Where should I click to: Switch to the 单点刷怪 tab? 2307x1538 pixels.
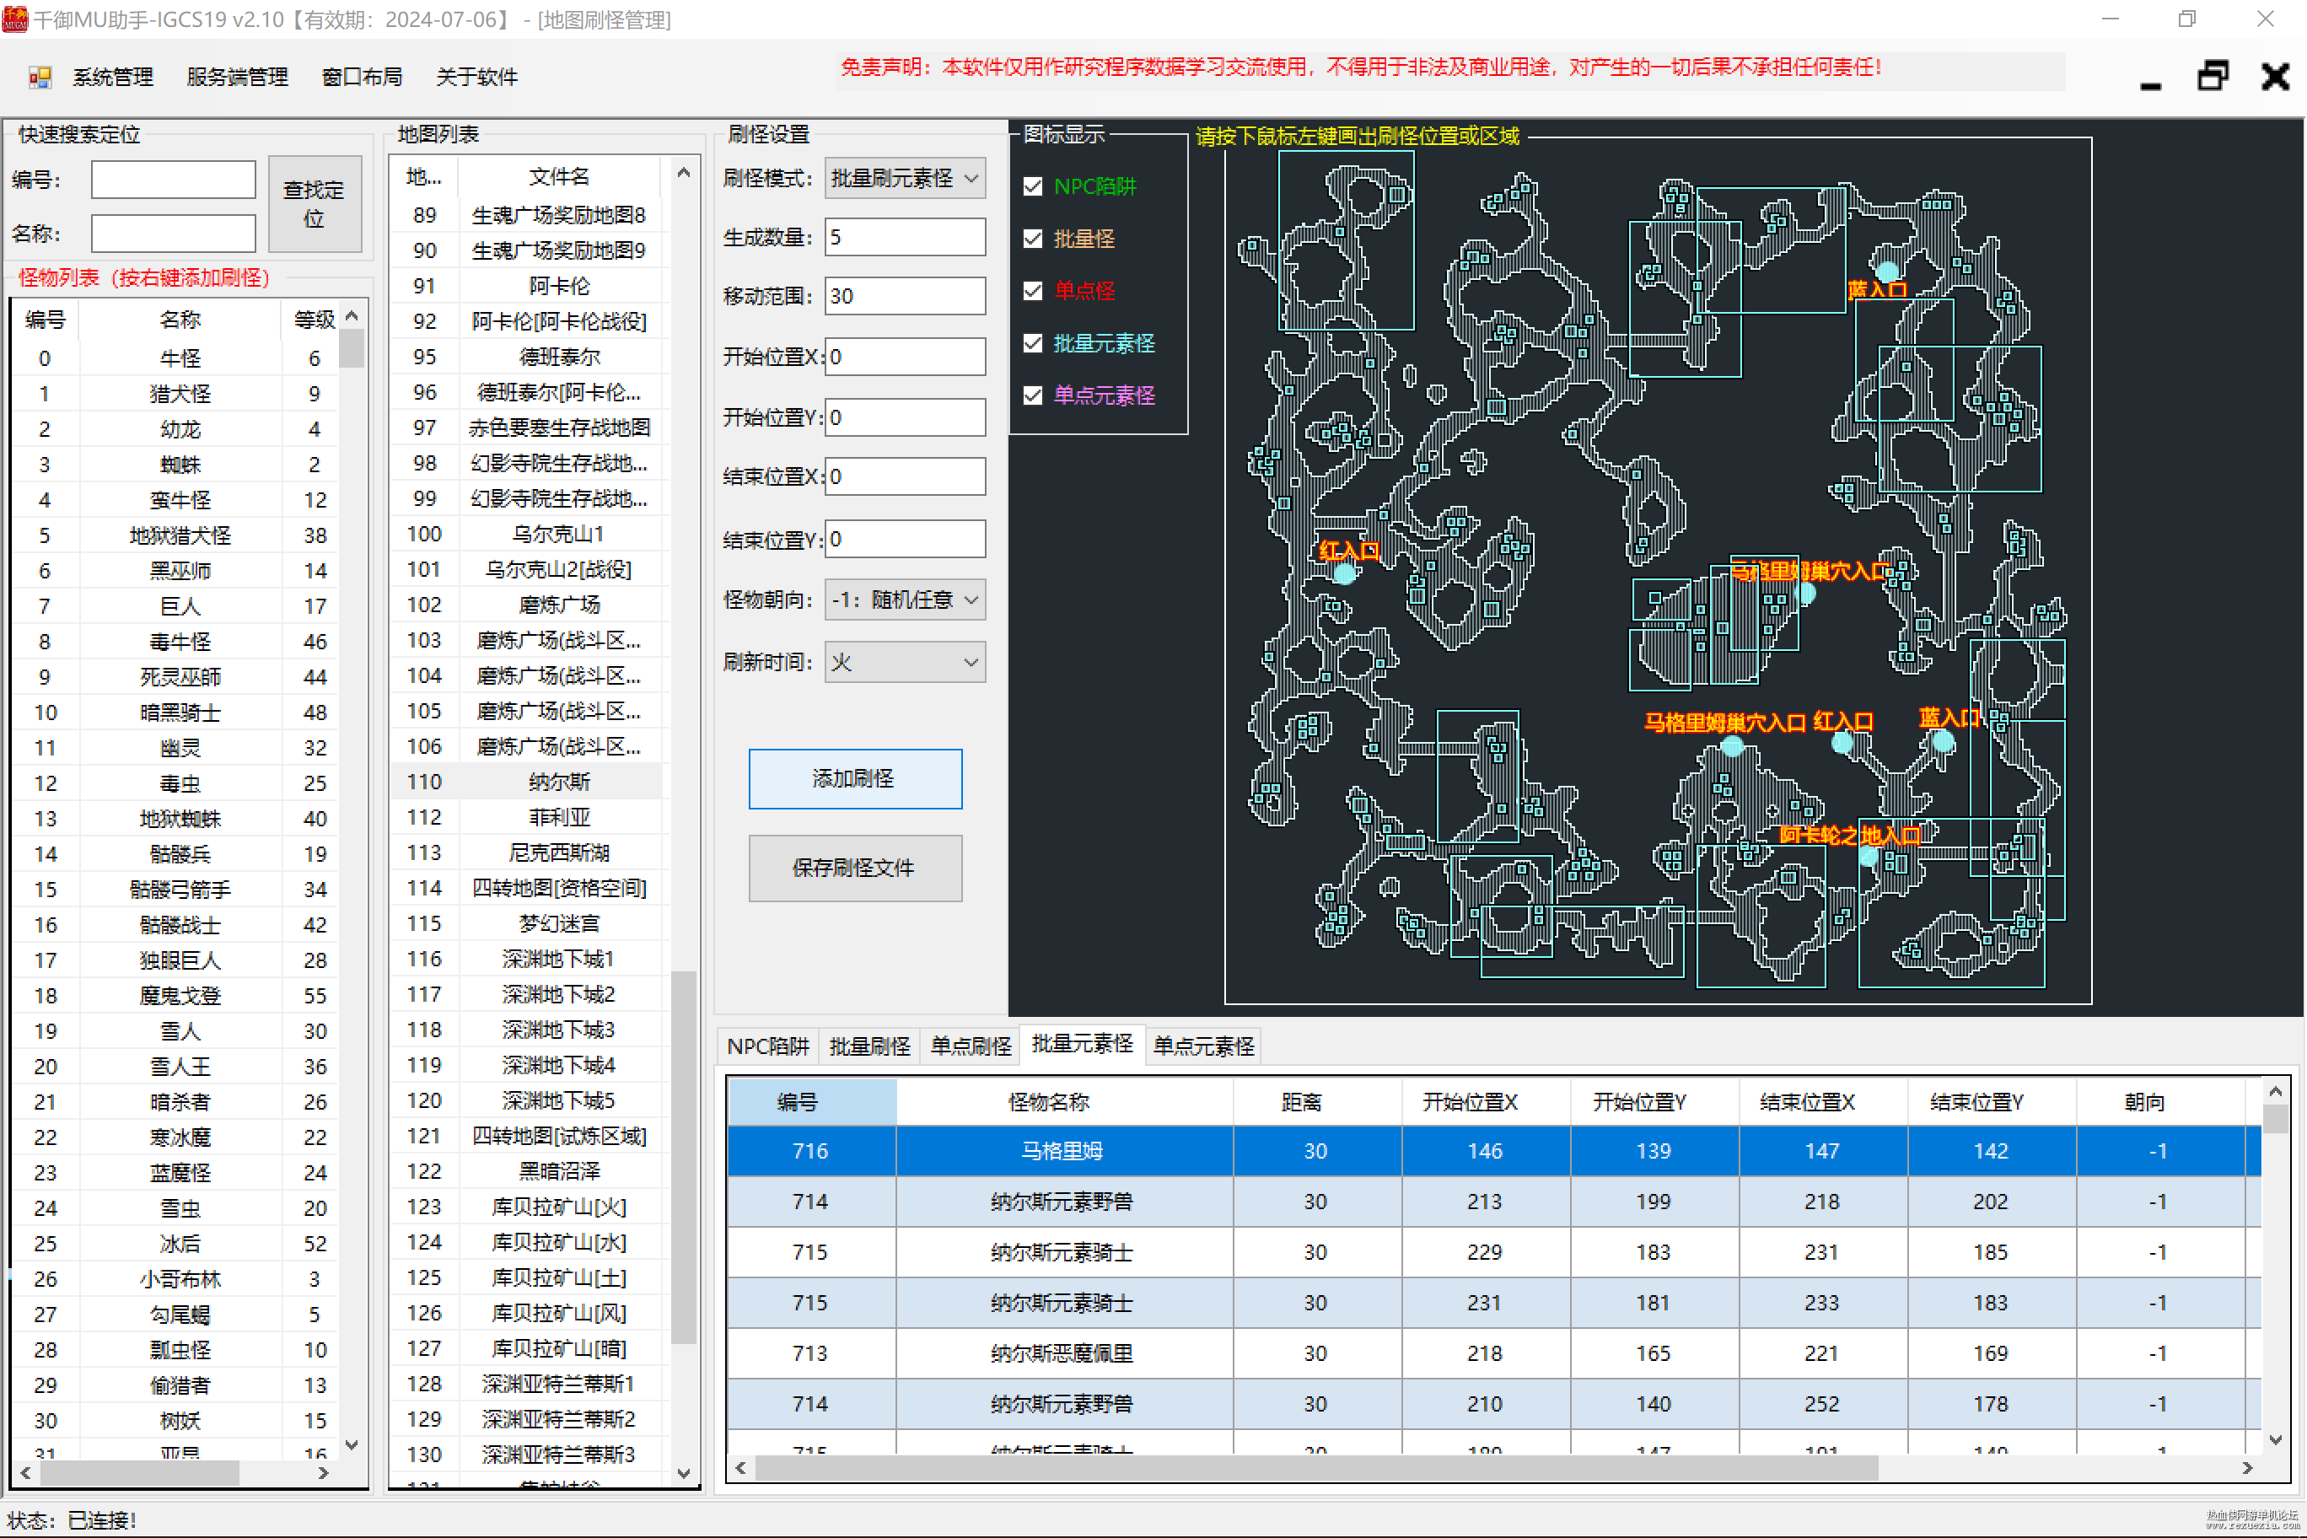tap(970, 1046)
